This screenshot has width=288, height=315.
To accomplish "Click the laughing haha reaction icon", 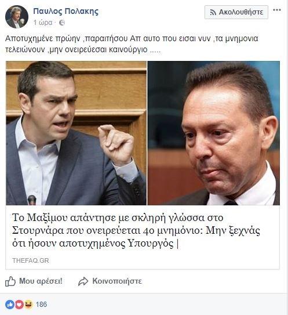I will pos(29,305).
